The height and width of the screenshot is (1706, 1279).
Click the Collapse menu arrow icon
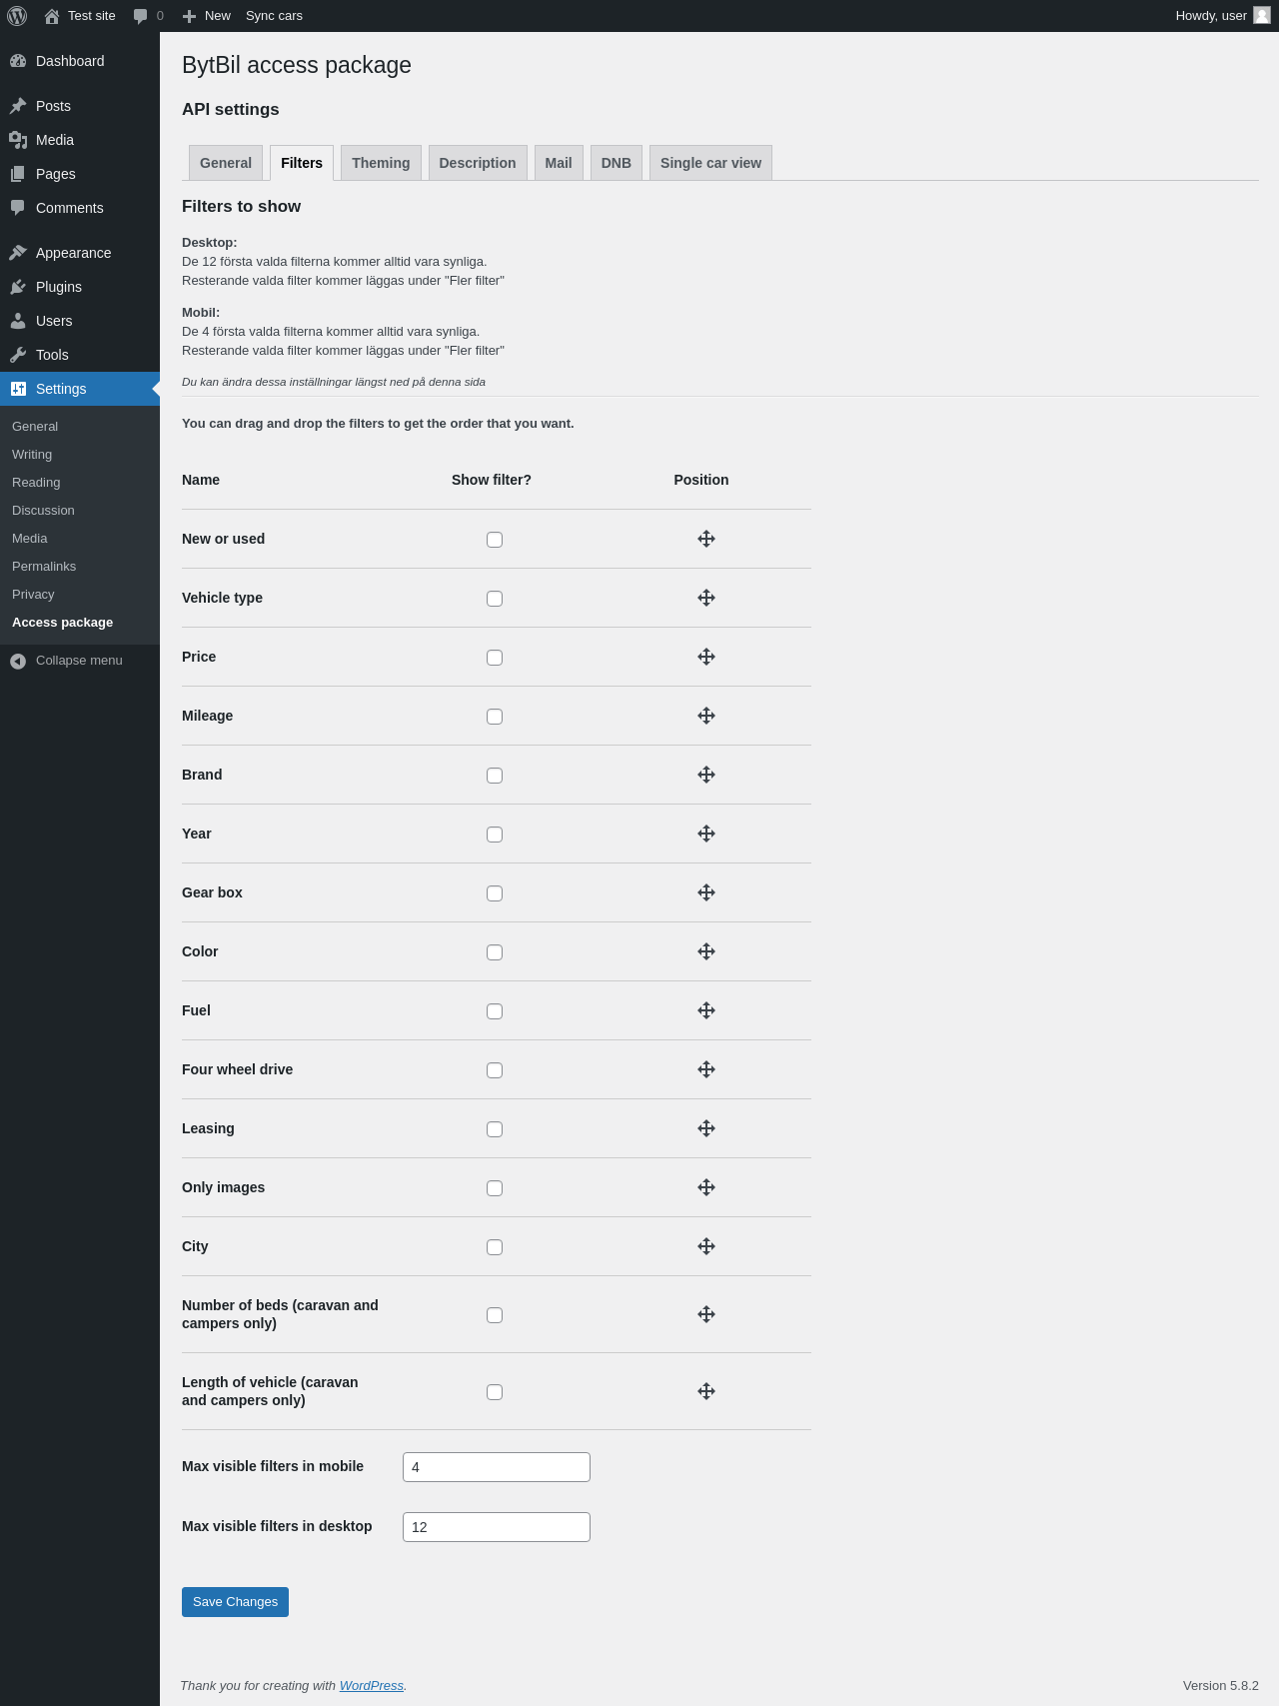pos(18,661)
